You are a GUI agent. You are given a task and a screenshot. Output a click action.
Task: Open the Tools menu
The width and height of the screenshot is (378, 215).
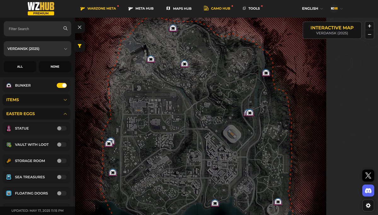point(252,8)
